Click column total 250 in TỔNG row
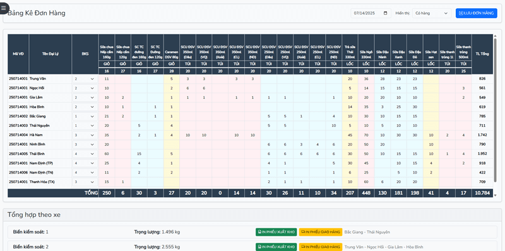The width and height of the screenshot is (505, 251). point(107,193)
